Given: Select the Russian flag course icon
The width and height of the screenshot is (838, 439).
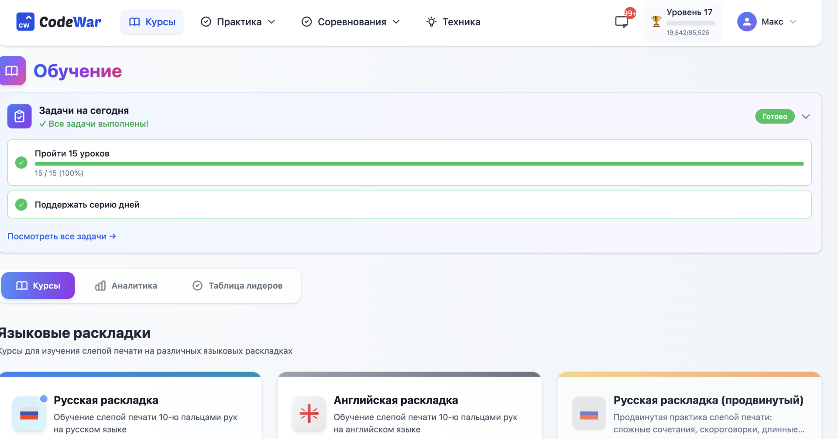Looking at the screenshot, I should tap(29, 414).
